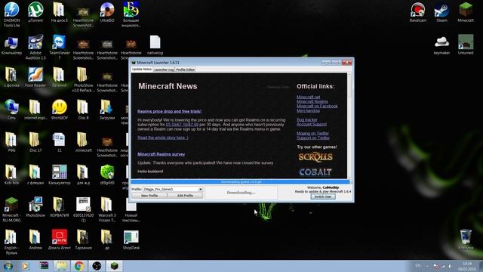Select the TeamViewer 7 desktop icon
The image size is (483, 272).
point(59,47)
